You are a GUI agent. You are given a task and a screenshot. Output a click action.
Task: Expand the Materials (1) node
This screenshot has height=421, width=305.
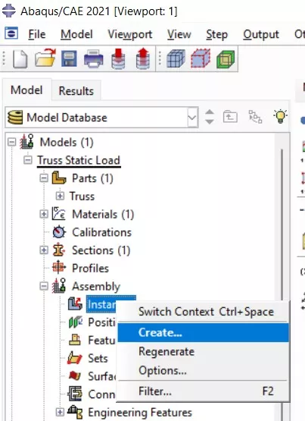pos(44,214)
